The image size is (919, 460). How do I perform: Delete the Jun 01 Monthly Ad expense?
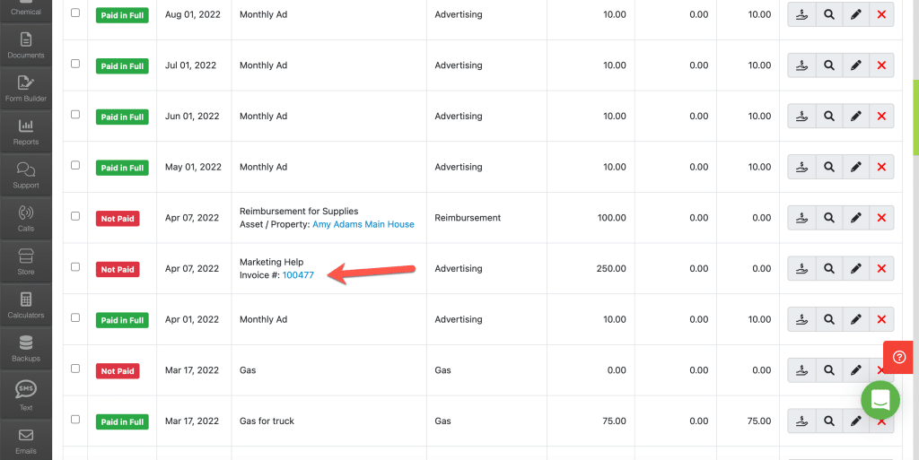click(x=881, y=117)
